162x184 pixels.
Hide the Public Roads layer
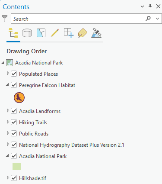coord(14,133)
